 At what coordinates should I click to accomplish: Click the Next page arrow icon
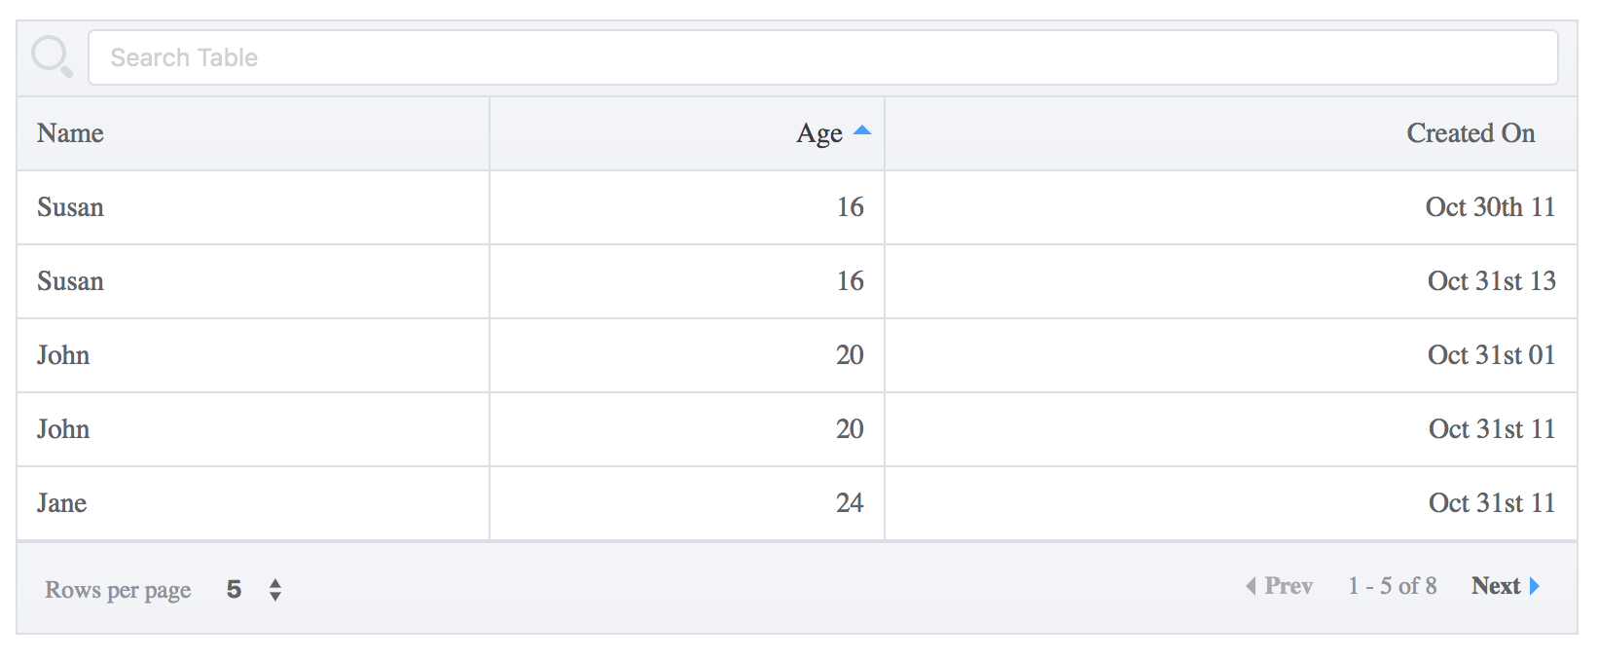(x=1535, y=586)
